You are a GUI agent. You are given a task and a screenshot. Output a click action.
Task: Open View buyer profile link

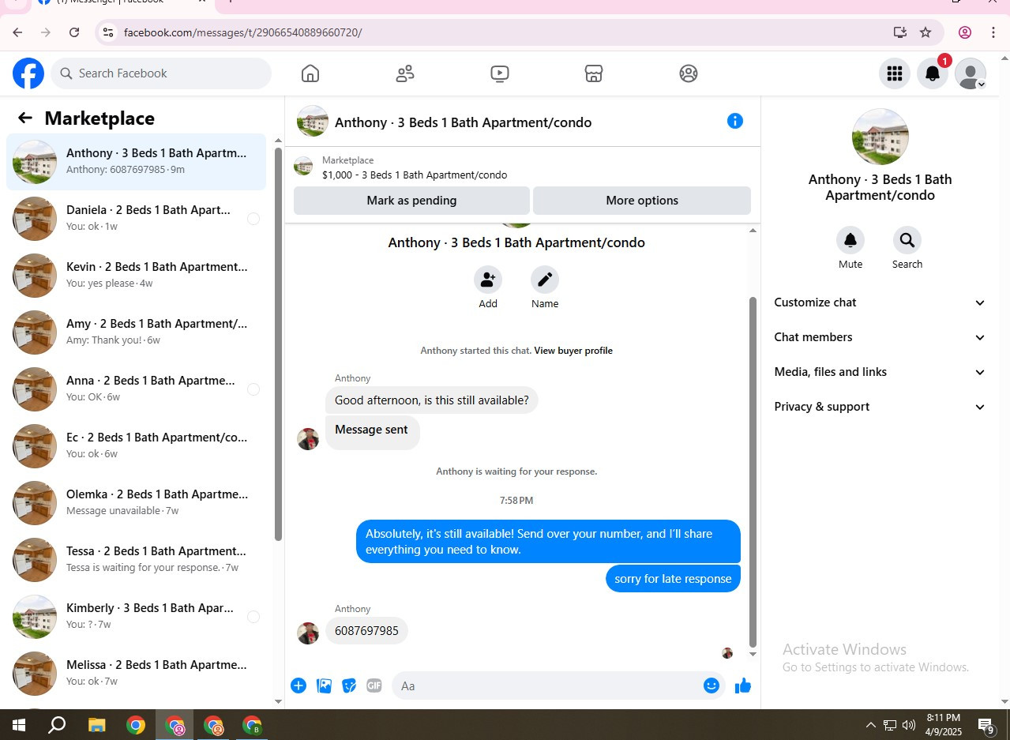click(x=573, y=351)
